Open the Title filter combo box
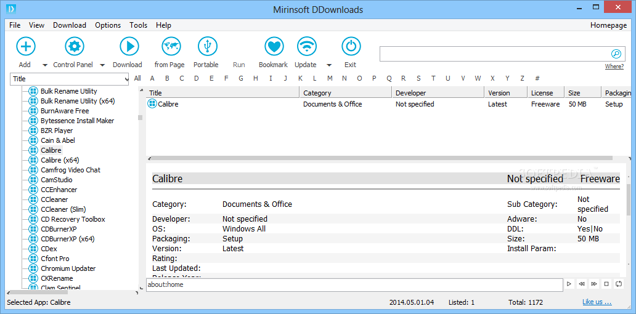 [70, 79]
